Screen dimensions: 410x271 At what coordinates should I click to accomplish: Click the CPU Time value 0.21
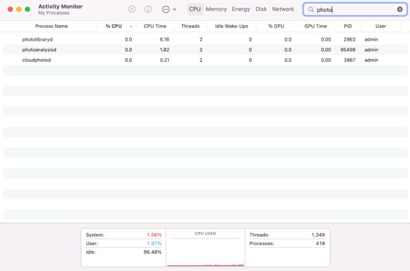(x=164, y=60)
